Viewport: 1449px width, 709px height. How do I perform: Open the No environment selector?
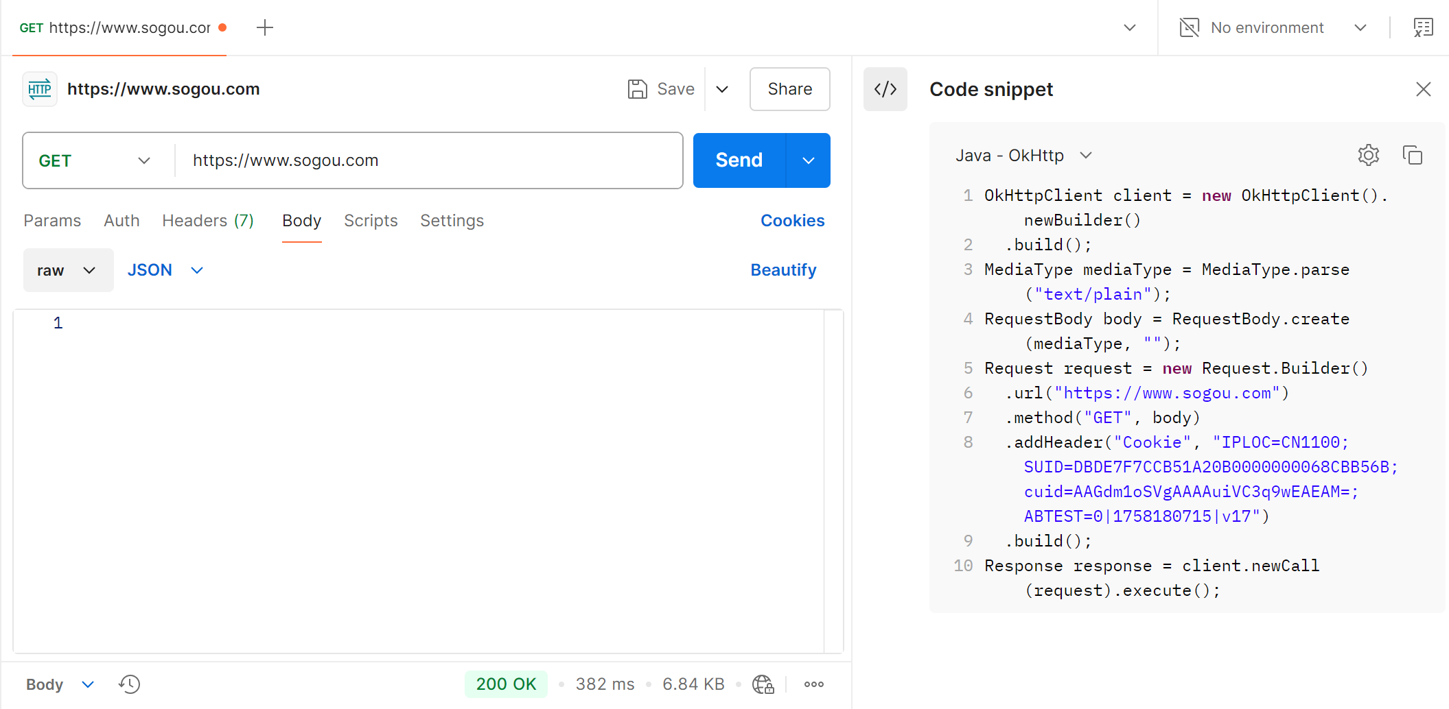(1273, 27)
